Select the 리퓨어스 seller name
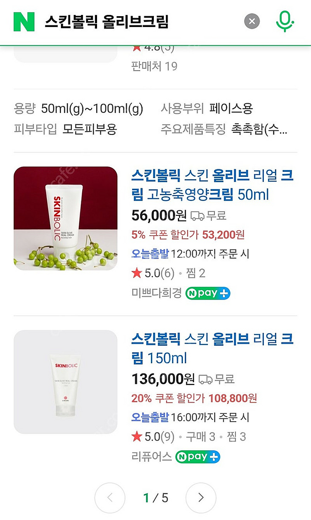311x520 pixels. pos(151,457)
